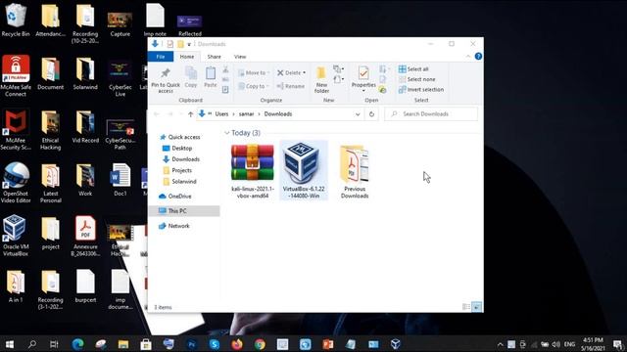Click the Refresh button beside address bar
Screen dimensions: 627x352
pos(371,114)
